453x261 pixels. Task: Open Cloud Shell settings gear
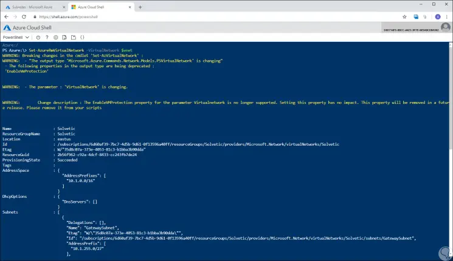coord(57,37)
